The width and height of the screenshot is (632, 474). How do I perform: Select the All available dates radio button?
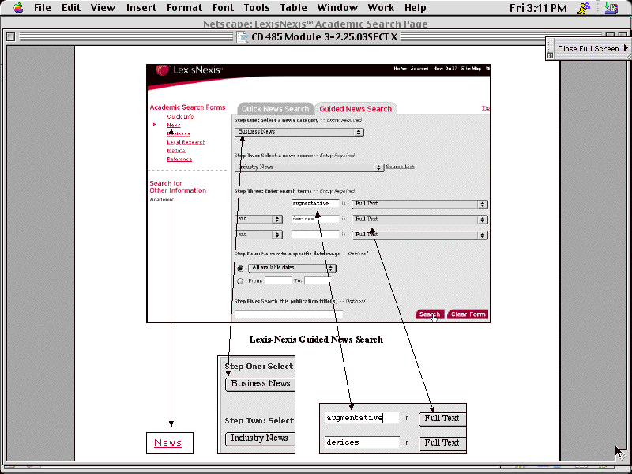click(240, 269)
